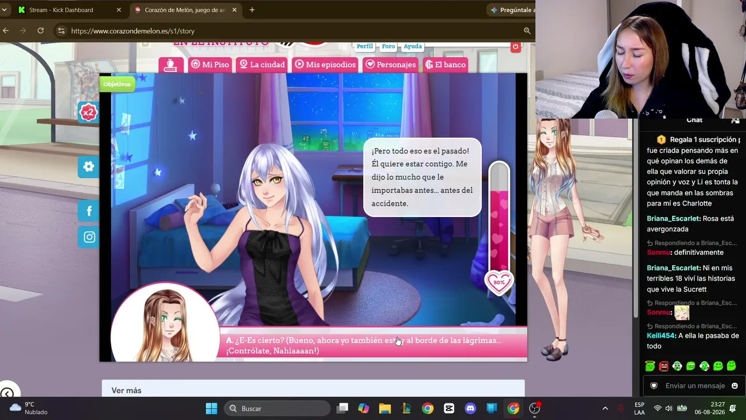This screenshot has width=746, height=420.
Task: Click username Keili454 in chat
Action: tap(661, 336)
